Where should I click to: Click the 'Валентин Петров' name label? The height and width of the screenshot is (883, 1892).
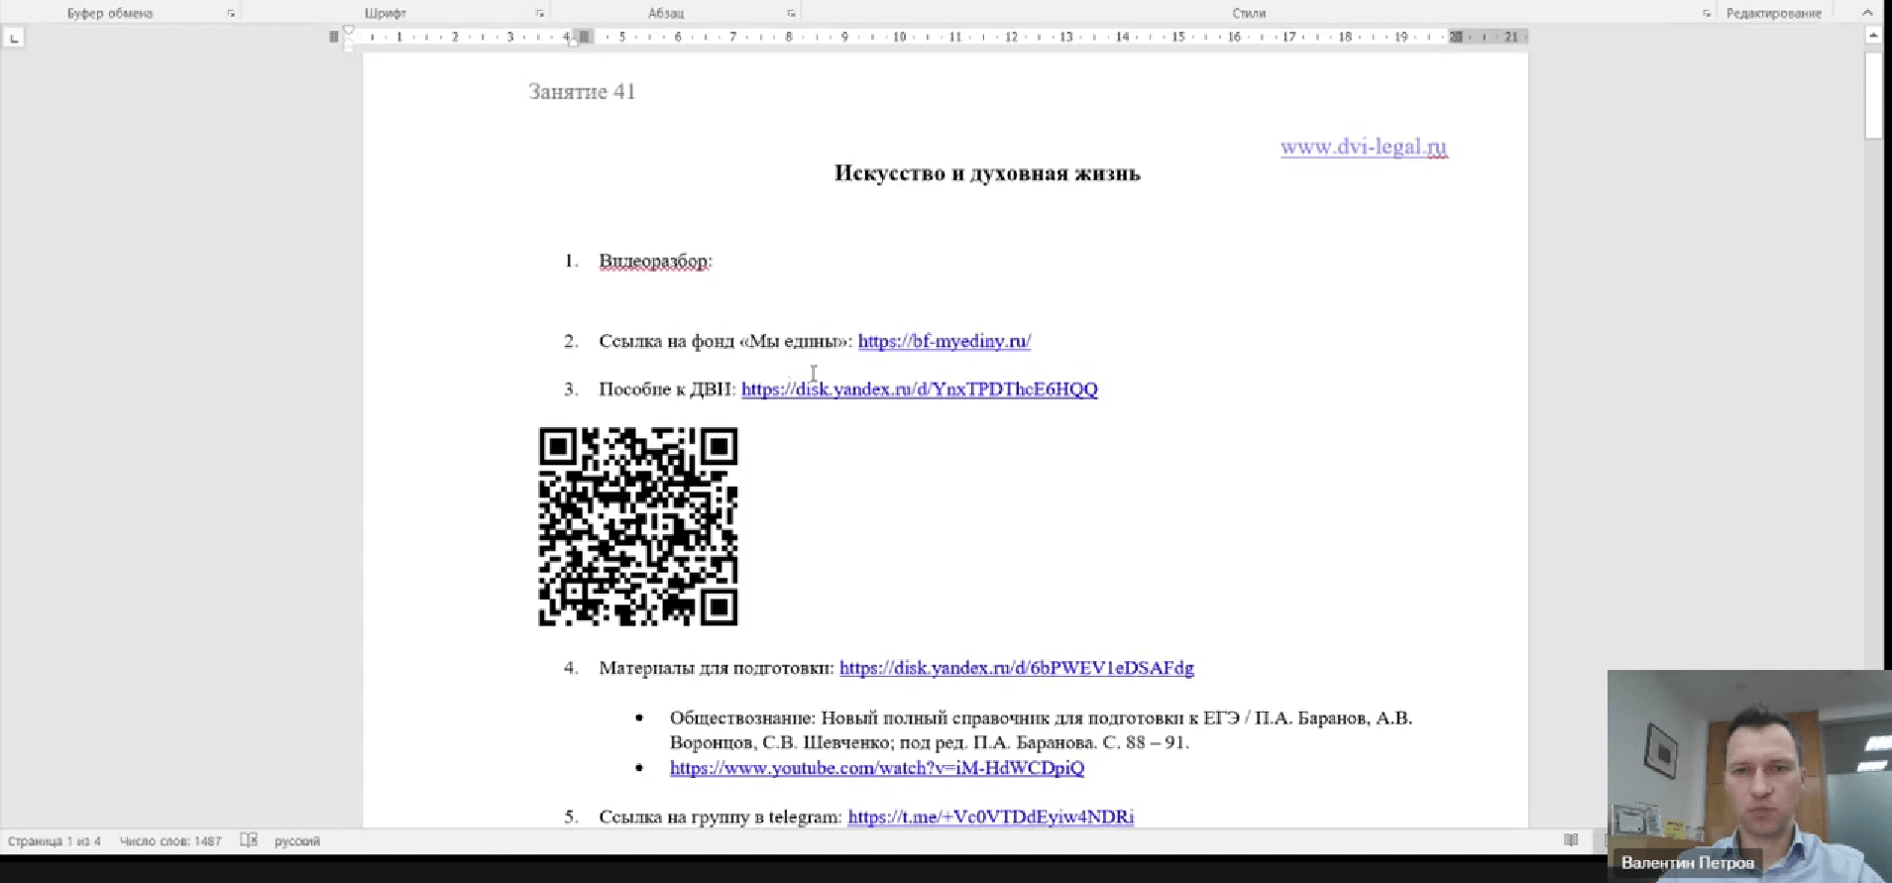pyautogui.click(x=1687, y=863)
